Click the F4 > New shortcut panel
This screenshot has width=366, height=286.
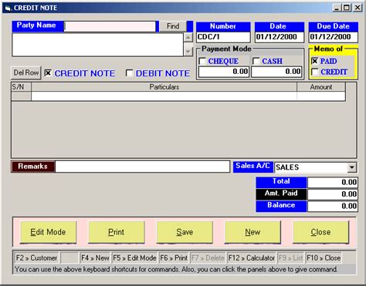click(x=95, y=257)
